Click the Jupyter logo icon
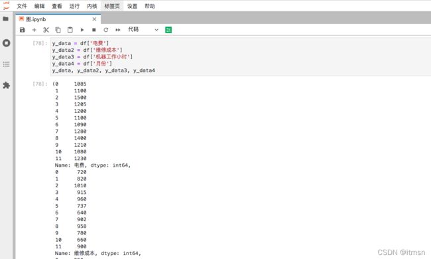431x259 pixels. coord(6,6)
